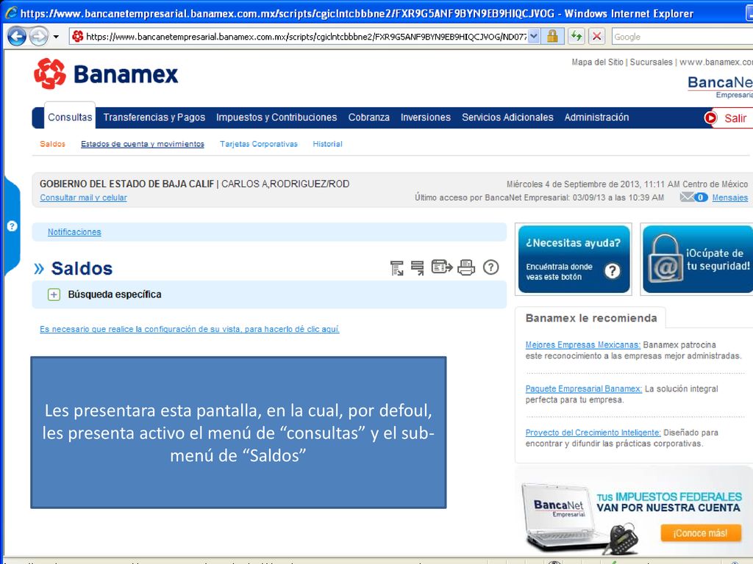Open Paquete Empresarial Banamex link
753x564 pixels.
coord(583,389)
